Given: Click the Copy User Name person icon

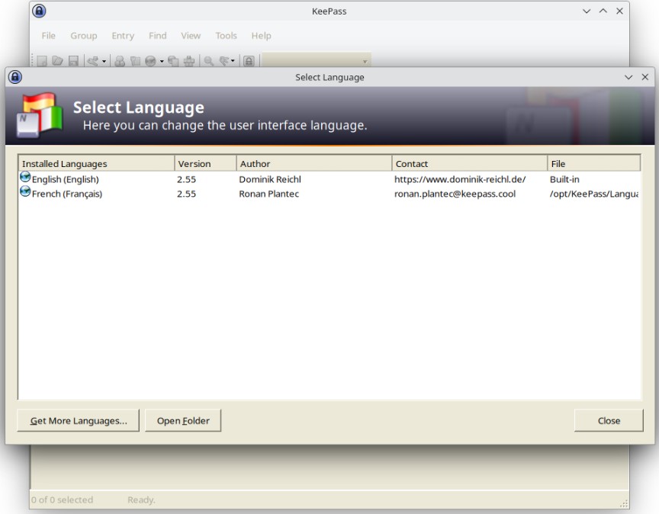Looking at the screenshot, I should point(120,61).
